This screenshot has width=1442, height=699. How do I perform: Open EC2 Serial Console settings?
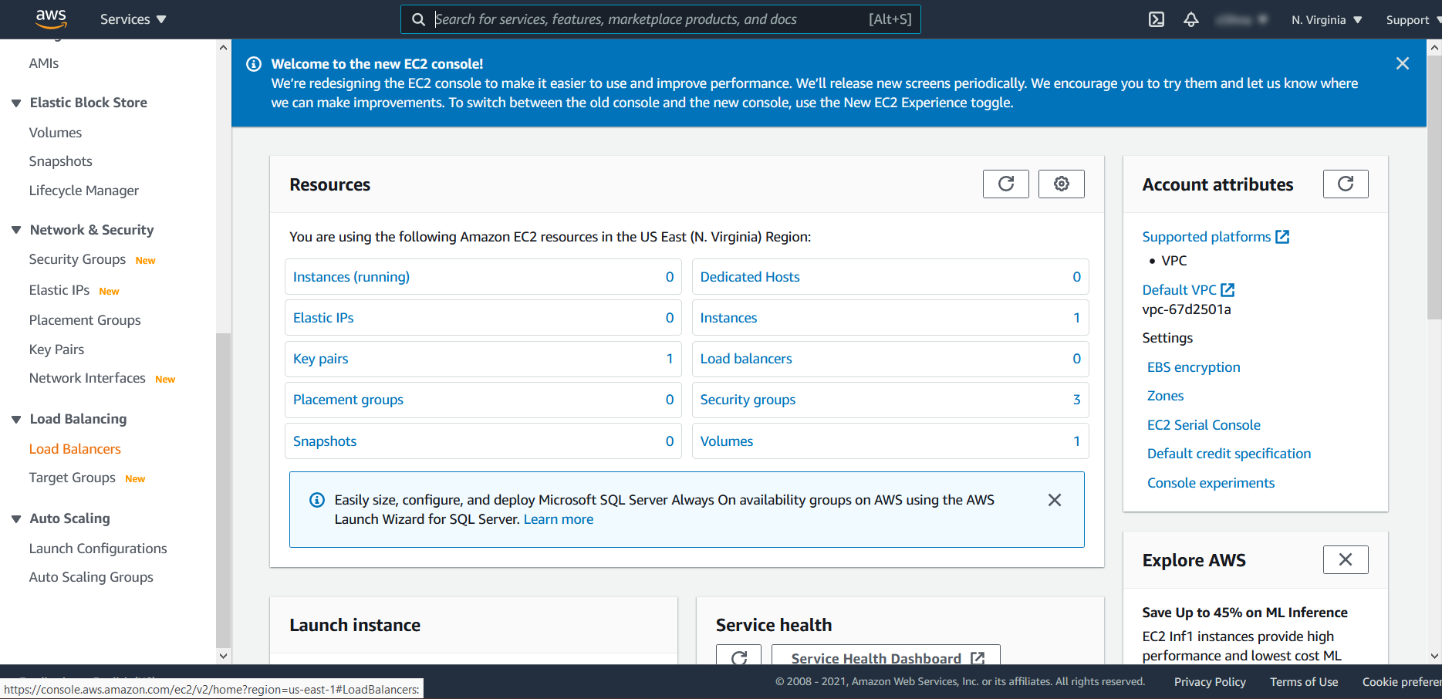[x=1204, y=425]
